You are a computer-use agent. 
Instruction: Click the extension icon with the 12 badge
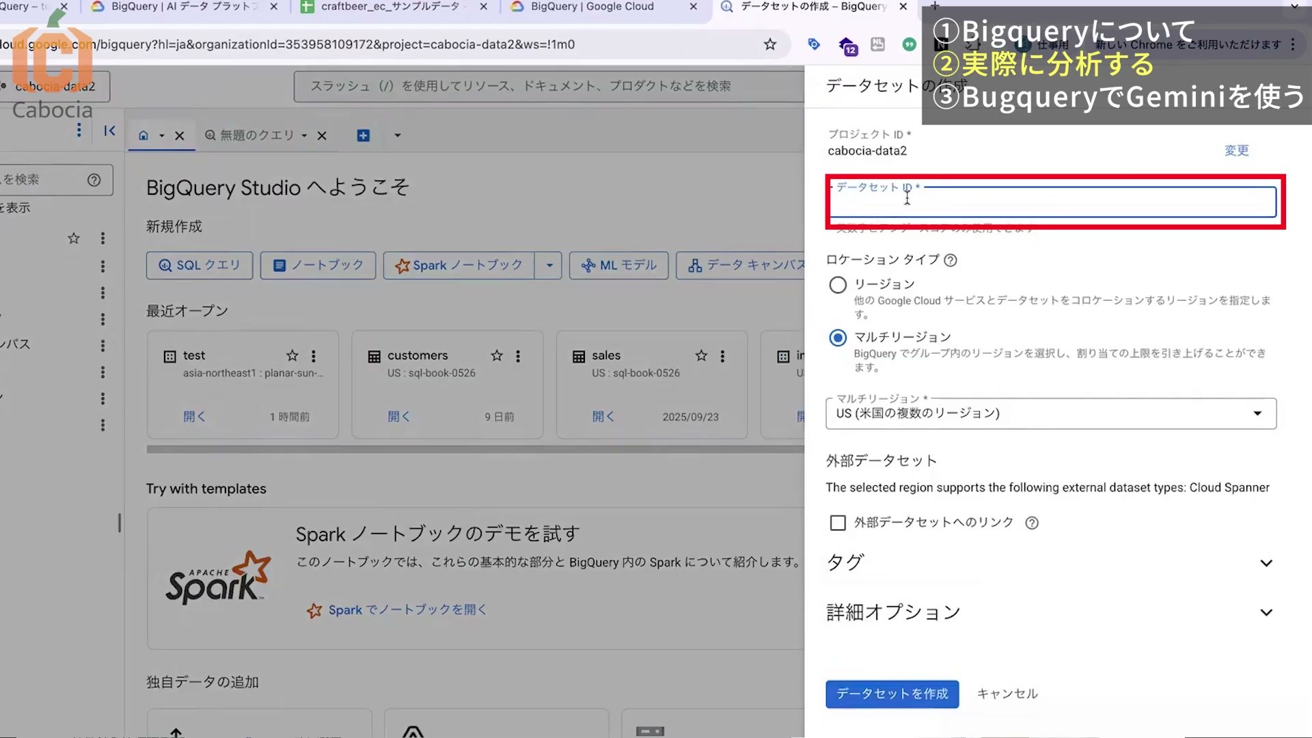(847, 46)
